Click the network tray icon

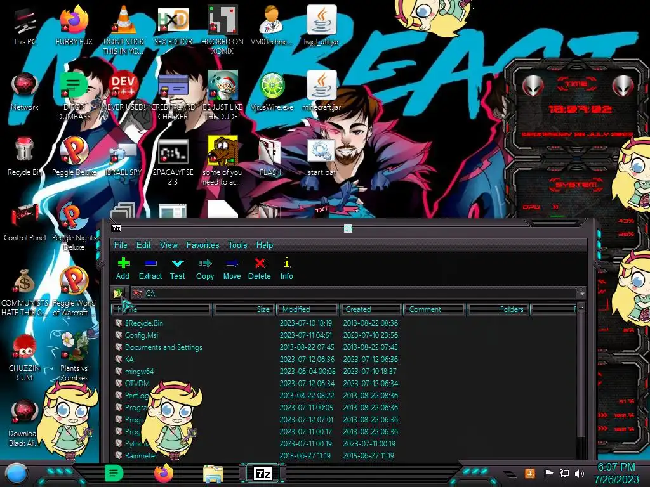pyautogui.click(x=564, y=473)
